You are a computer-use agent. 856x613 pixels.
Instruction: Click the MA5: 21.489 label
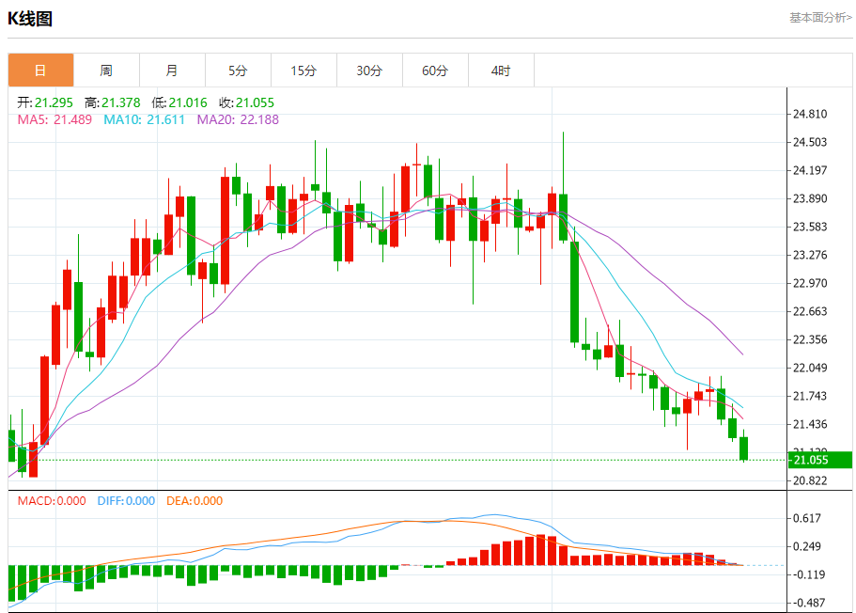54,119
